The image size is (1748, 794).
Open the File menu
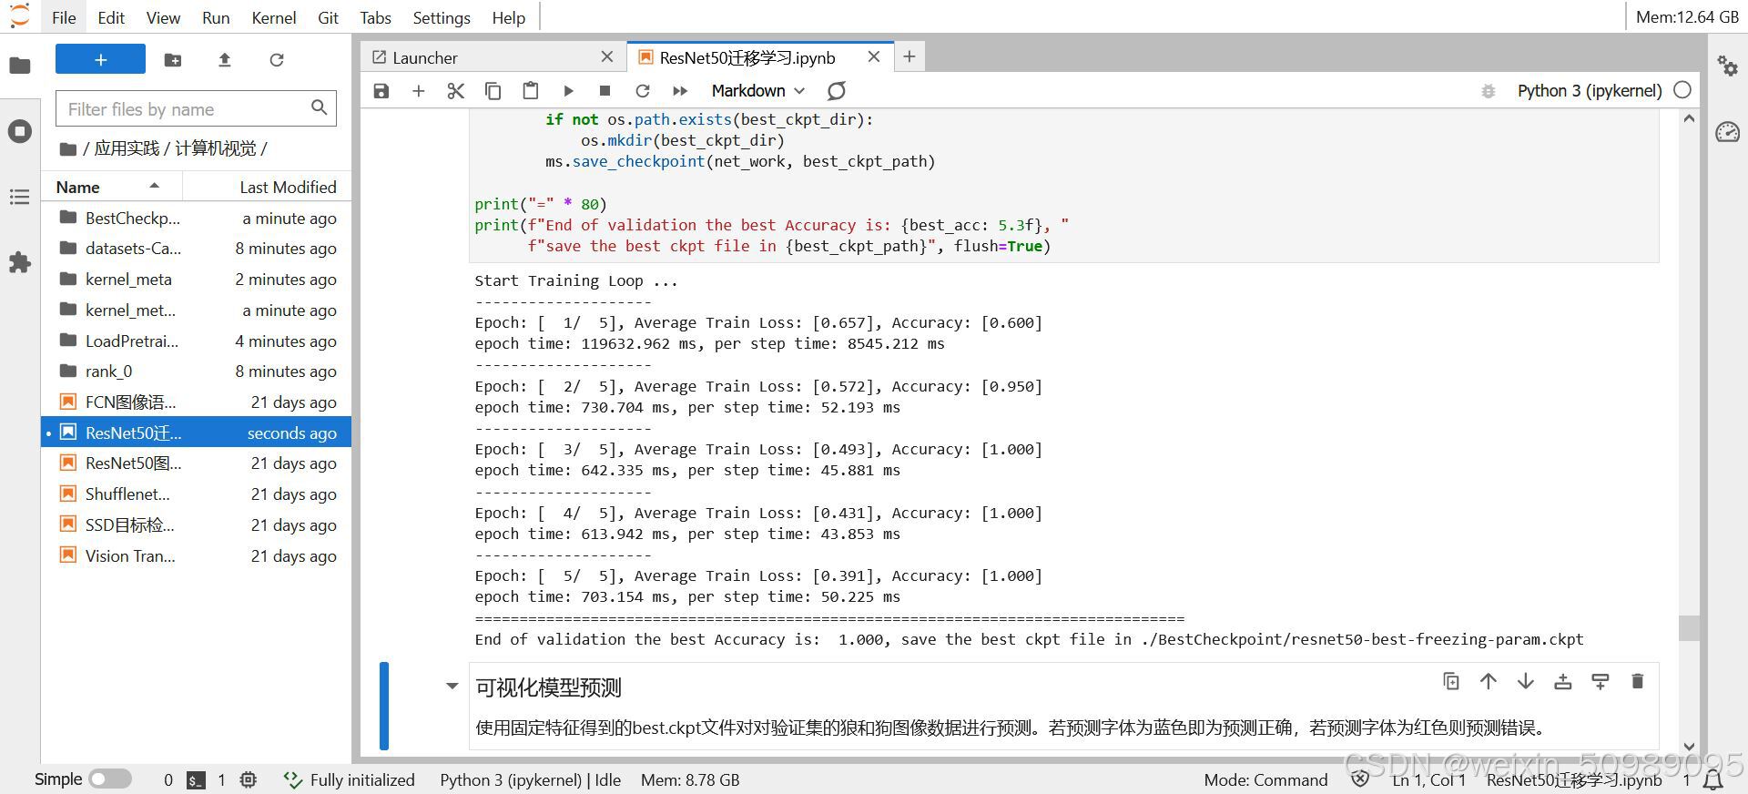pyautogui.click(x=64, y=17)
